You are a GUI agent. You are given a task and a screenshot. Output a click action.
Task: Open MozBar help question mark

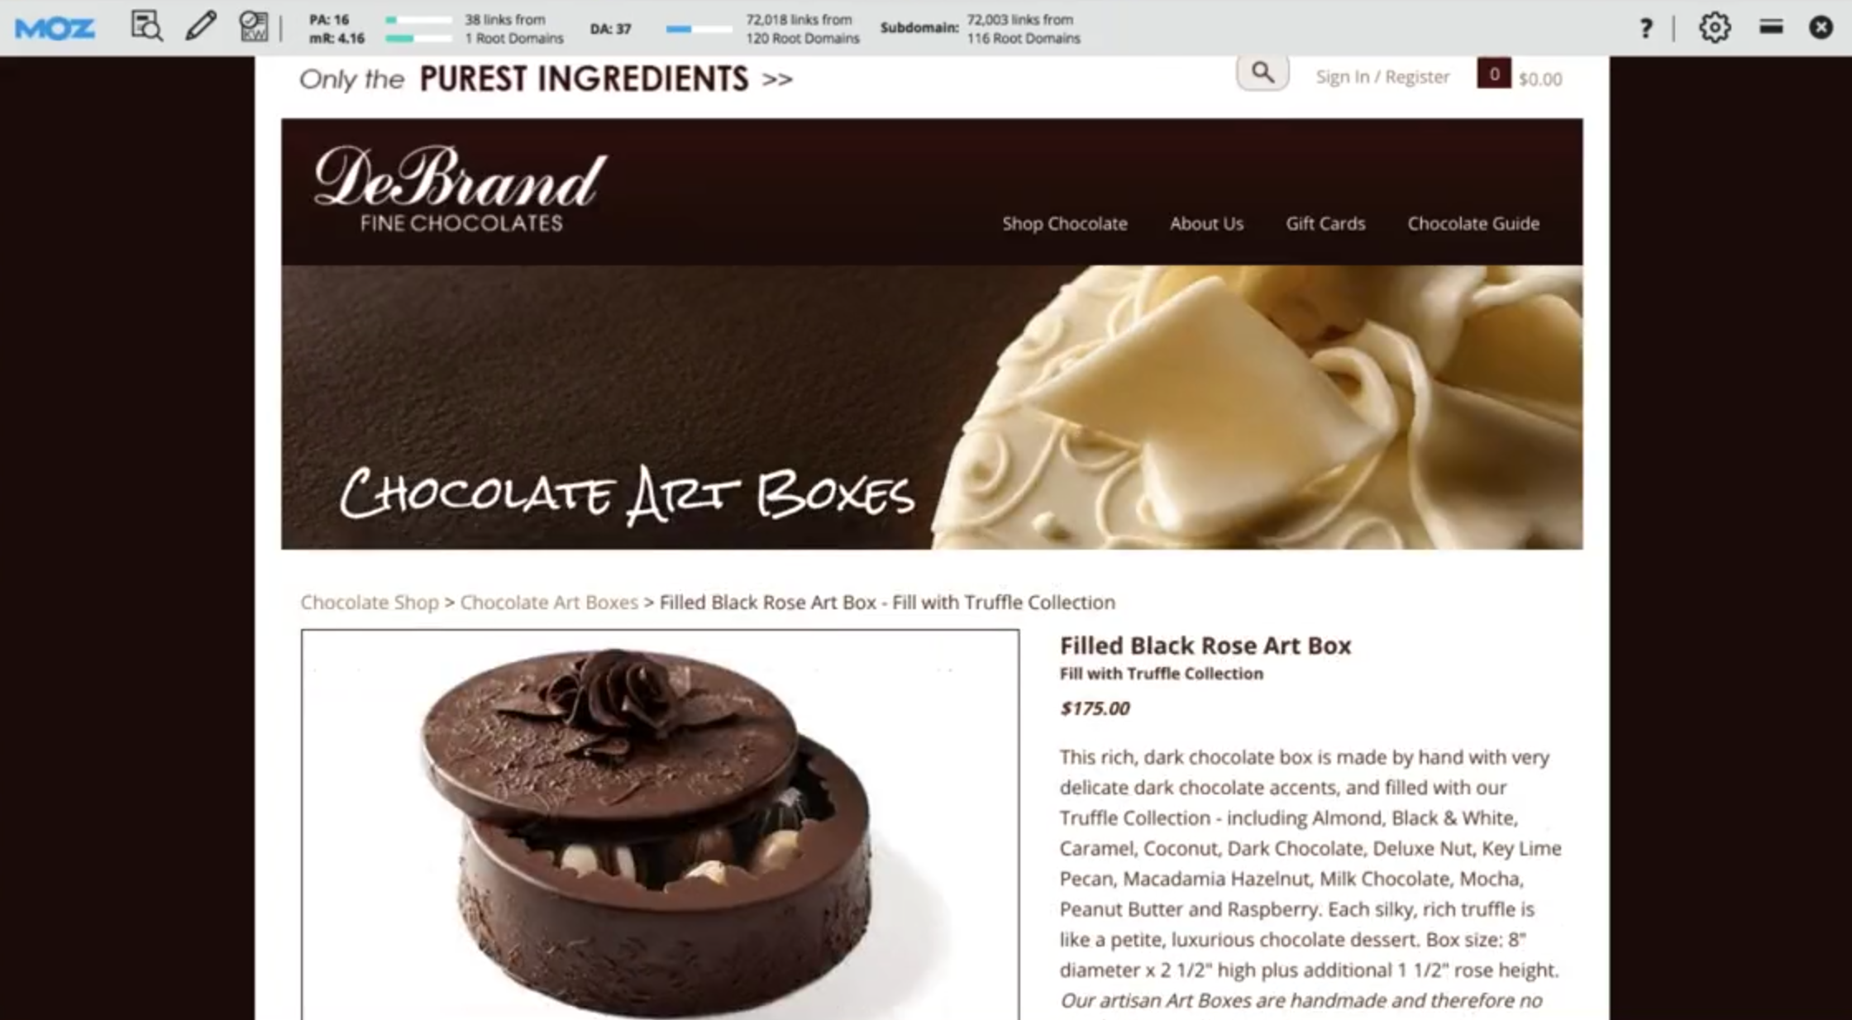[1646, 28]
